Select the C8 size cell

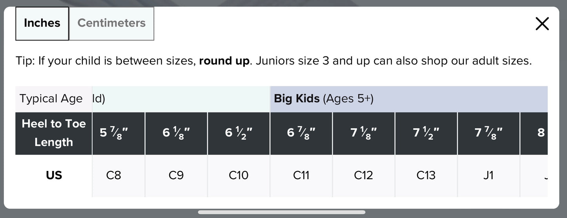pyautogui.click(x=114, y=175)
